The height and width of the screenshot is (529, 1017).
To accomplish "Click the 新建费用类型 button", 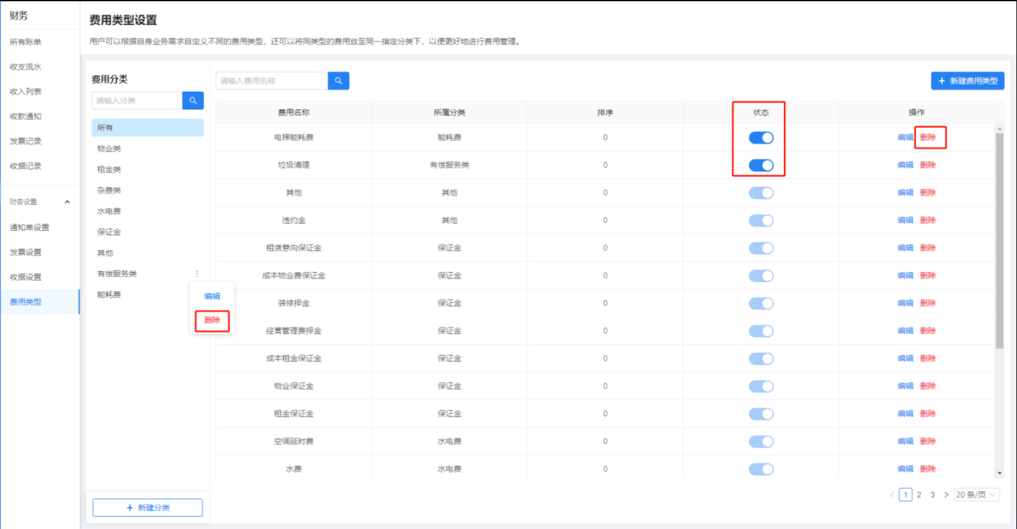I will (967, 81).
